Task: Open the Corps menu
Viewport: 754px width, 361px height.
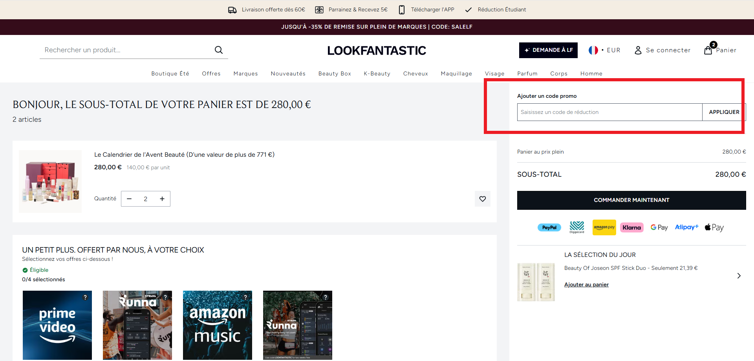Action: click(559, 73)
